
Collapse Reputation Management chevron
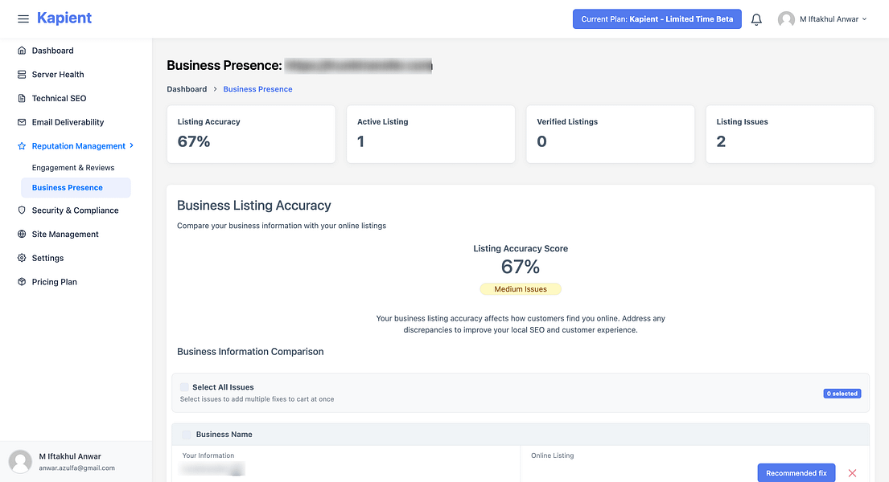click(x=131, y=145)
